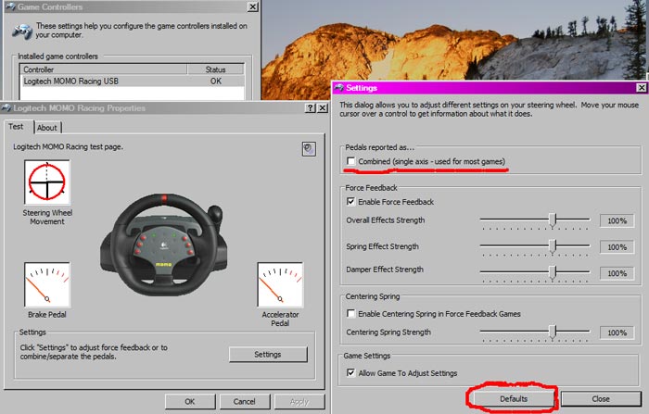The height and width of the screenshot is (414, 649).
Task: Enable Centering Spring in Force Feedback Games
Action: click(351, 313)
